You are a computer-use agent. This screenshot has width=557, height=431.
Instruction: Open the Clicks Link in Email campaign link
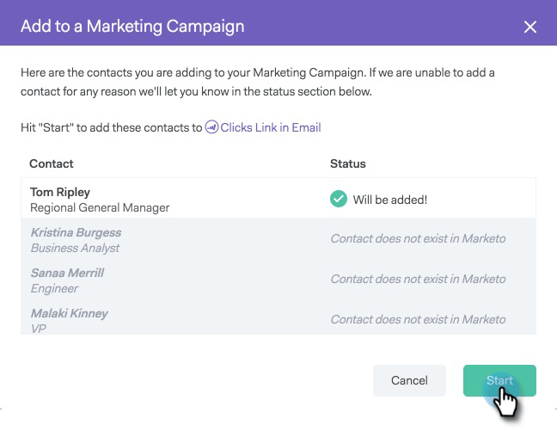tap(271, 127)
